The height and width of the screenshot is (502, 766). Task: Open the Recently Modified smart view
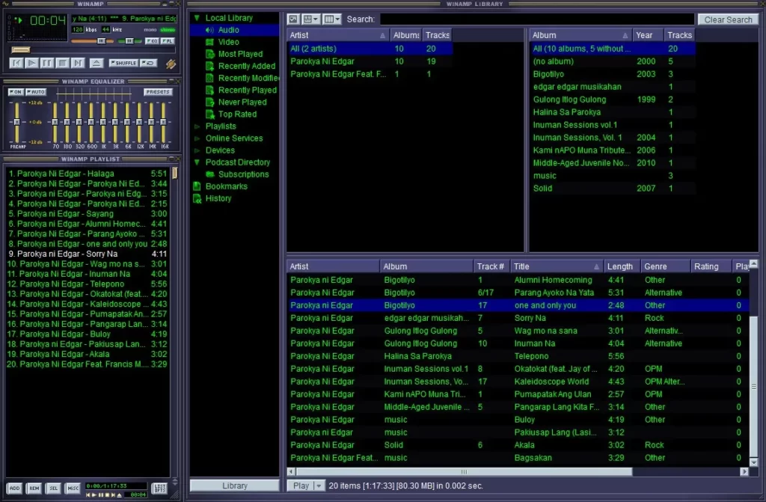(x=248, y=79)
